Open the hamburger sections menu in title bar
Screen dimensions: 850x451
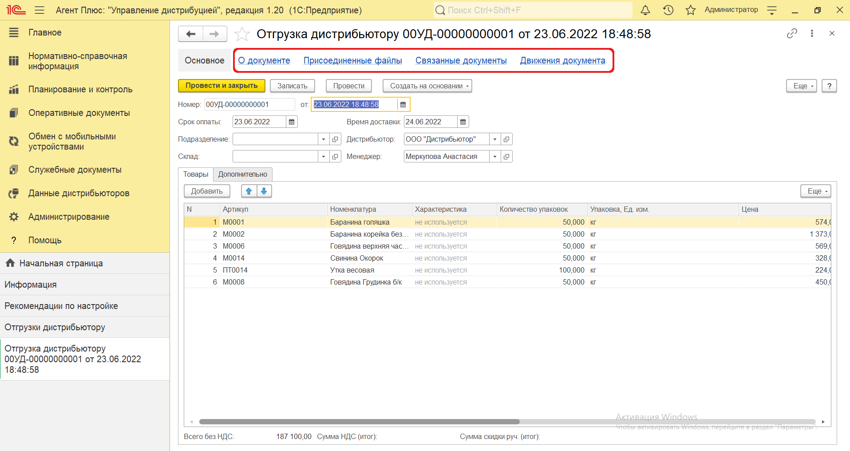pos(40,10)
